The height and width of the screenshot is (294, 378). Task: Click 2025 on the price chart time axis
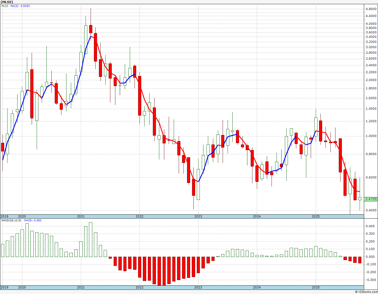pyautogui.click(x=316, y=216)
